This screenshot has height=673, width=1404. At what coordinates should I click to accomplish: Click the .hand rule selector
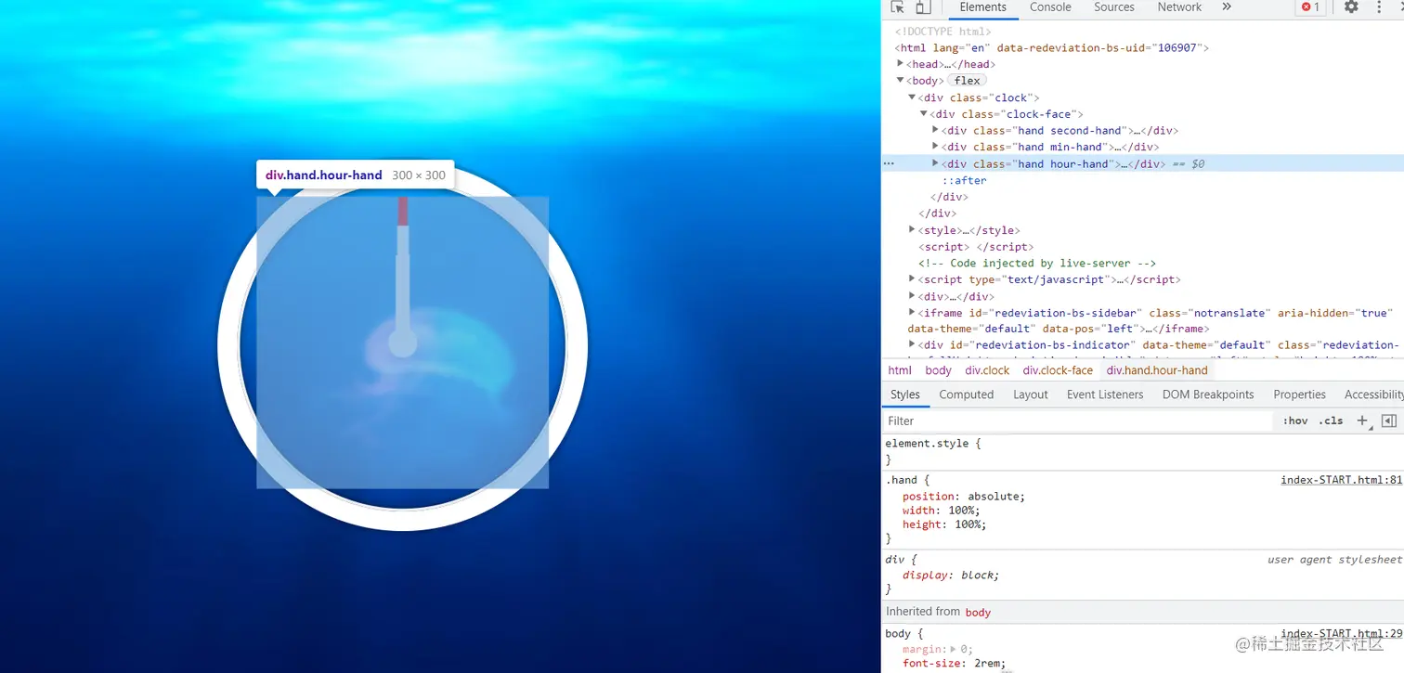click(903, 480)
